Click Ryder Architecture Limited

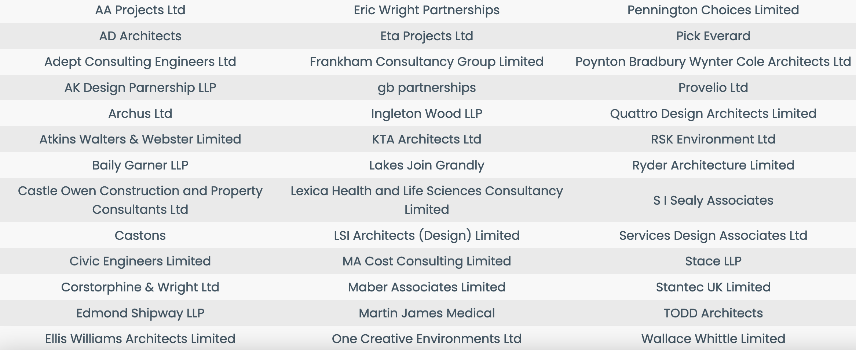pos(713,165)
